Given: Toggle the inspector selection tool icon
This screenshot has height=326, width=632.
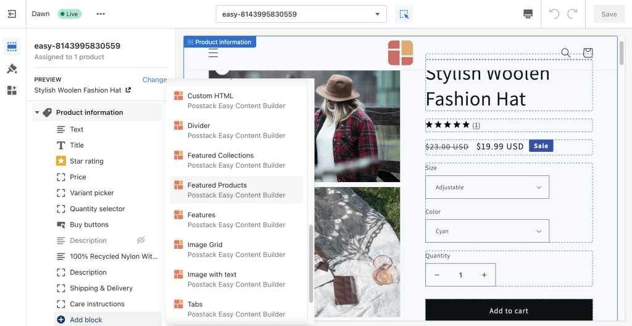Looking at the screenshot, I should [404, 14].
